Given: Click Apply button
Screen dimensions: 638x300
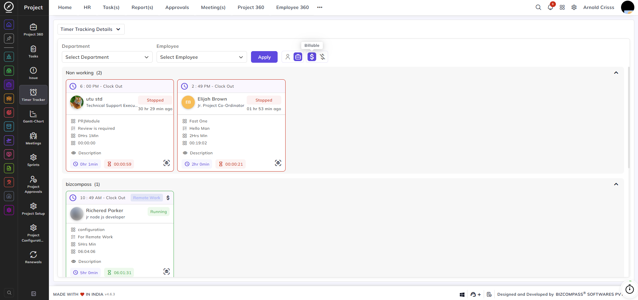Looking at the screenshot, I should tap(264, 57).
